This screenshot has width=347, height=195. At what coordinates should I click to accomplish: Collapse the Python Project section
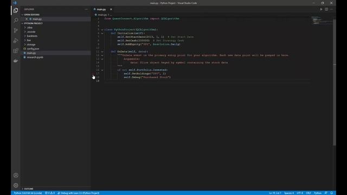click(x=22, y=23)
